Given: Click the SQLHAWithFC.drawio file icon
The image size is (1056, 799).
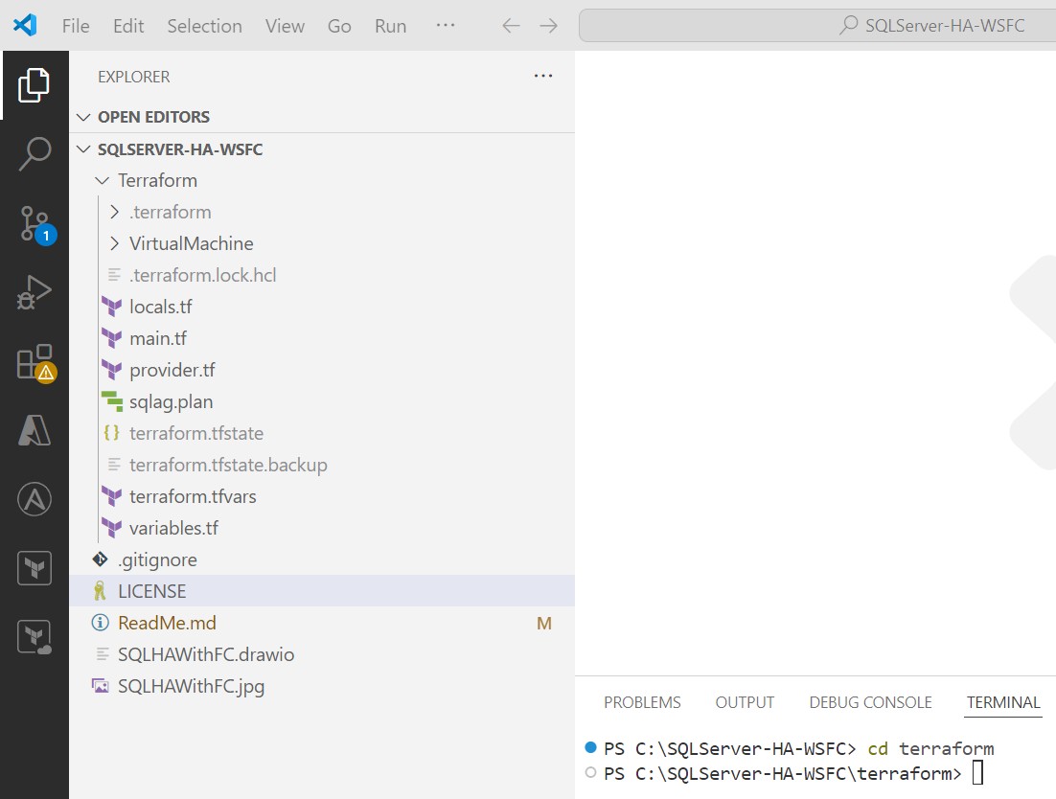Looking at the screenshot, I should coord(103,653).
